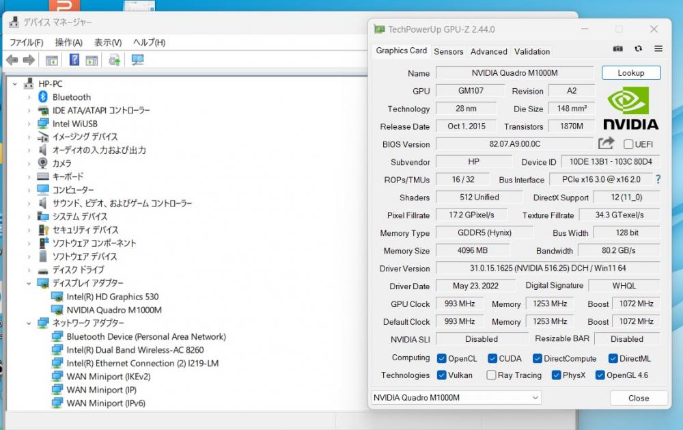Screen dimensions: 683x430
Task: Click the scan for hardware changes monitor icon
Action: coord(138,59)
